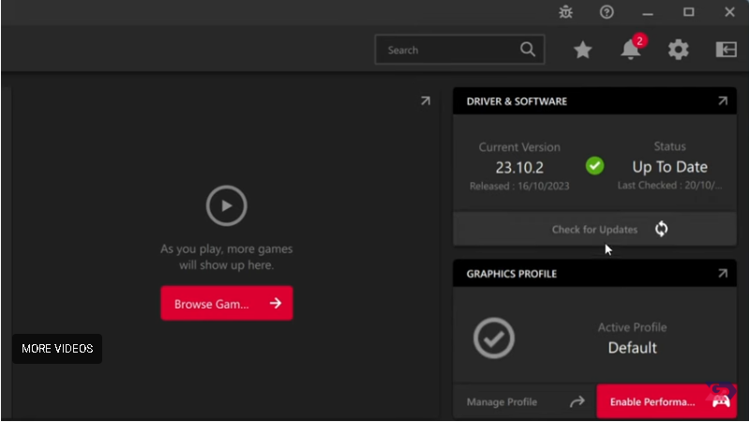Toggle the sidebar panel icon
This screenshot has height=422, width=749.
726,50
